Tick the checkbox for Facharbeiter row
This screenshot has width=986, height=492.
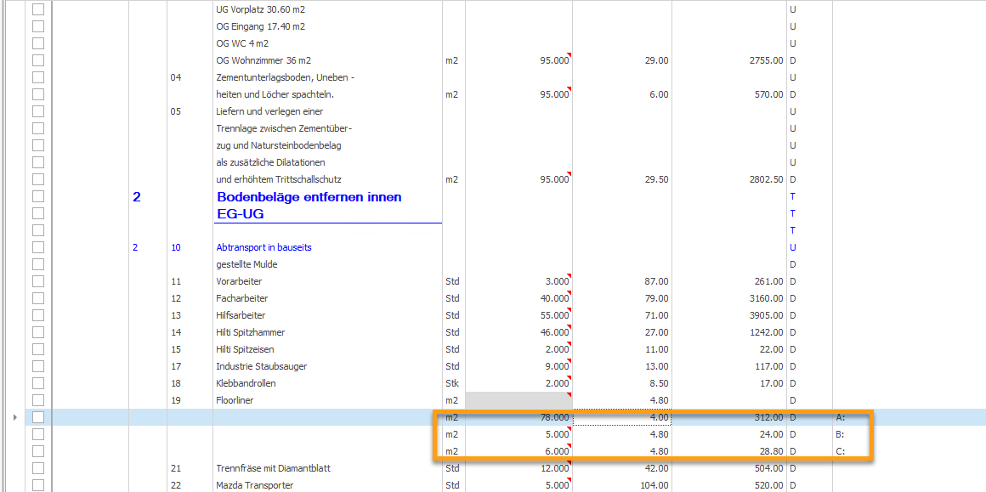(38, 298)
